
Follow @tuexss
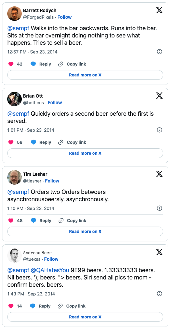point(51,259)
